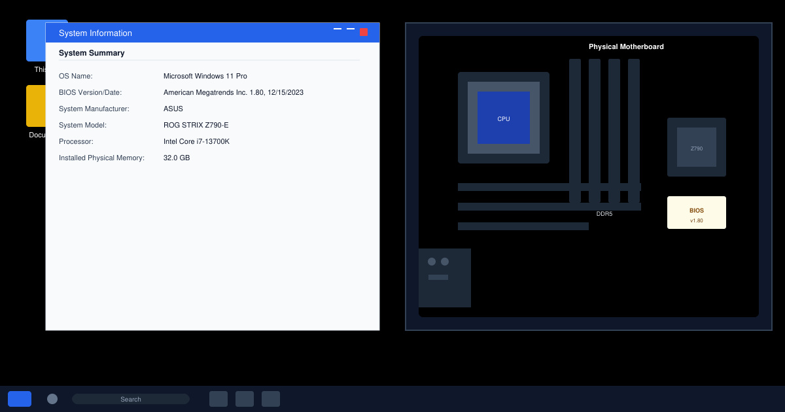This screenshot has width=785, height=412.
Task: Select the 32.0 GB memory value
Action: coord(177,158)
